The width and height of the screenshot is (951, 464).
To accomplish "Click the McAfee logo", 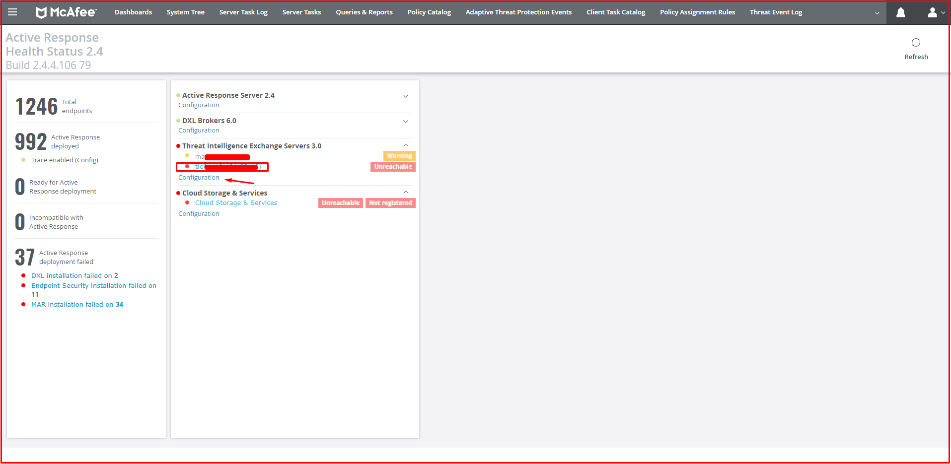I will [66, 12].
